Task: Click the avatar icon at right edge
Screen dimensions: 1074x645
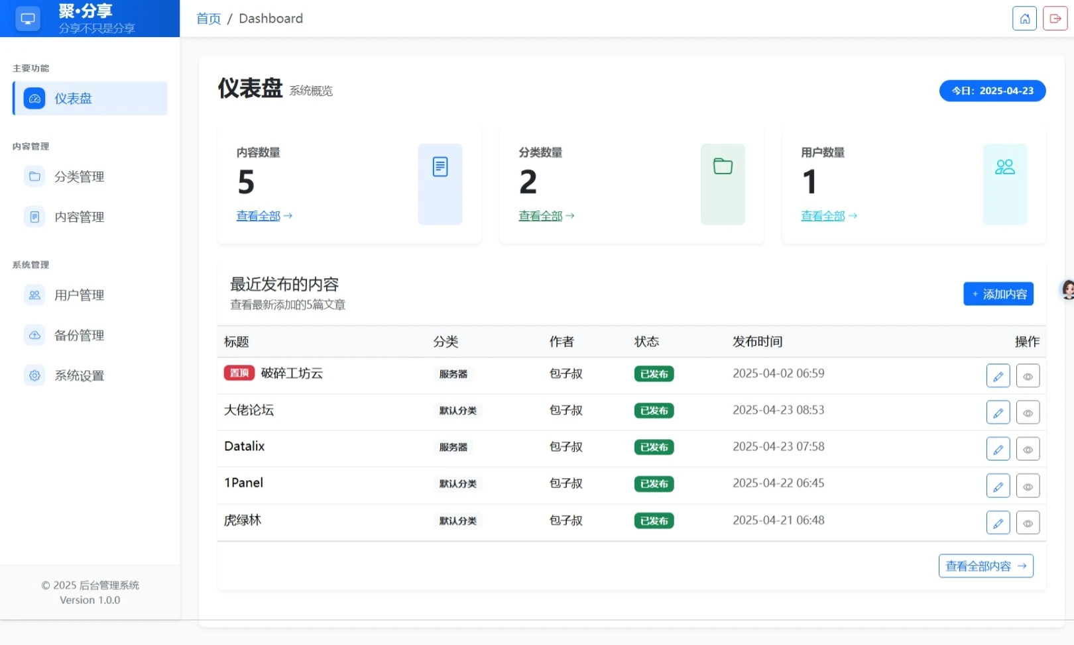Action: point(1067,289)
